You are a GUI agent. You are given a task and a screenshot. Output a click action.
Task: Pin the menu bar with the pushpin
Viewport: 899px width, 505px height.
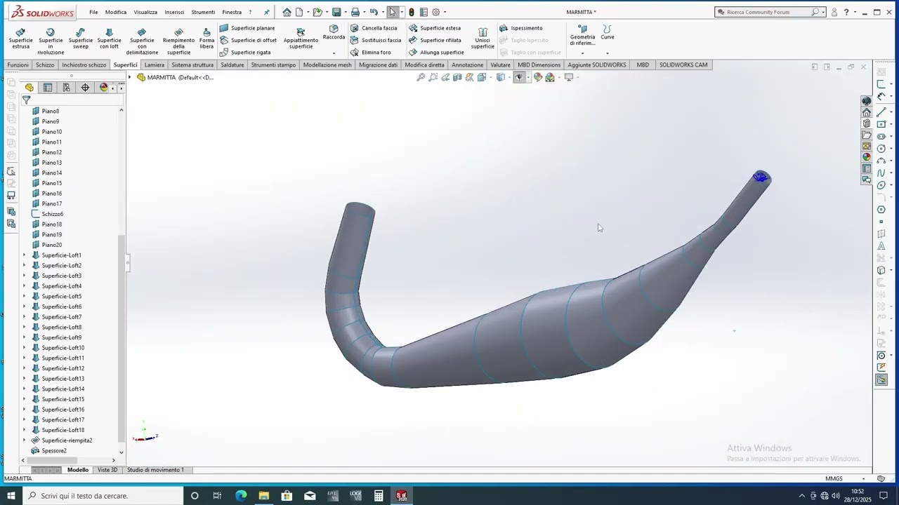pyautogui.click(x=266, y=12)
